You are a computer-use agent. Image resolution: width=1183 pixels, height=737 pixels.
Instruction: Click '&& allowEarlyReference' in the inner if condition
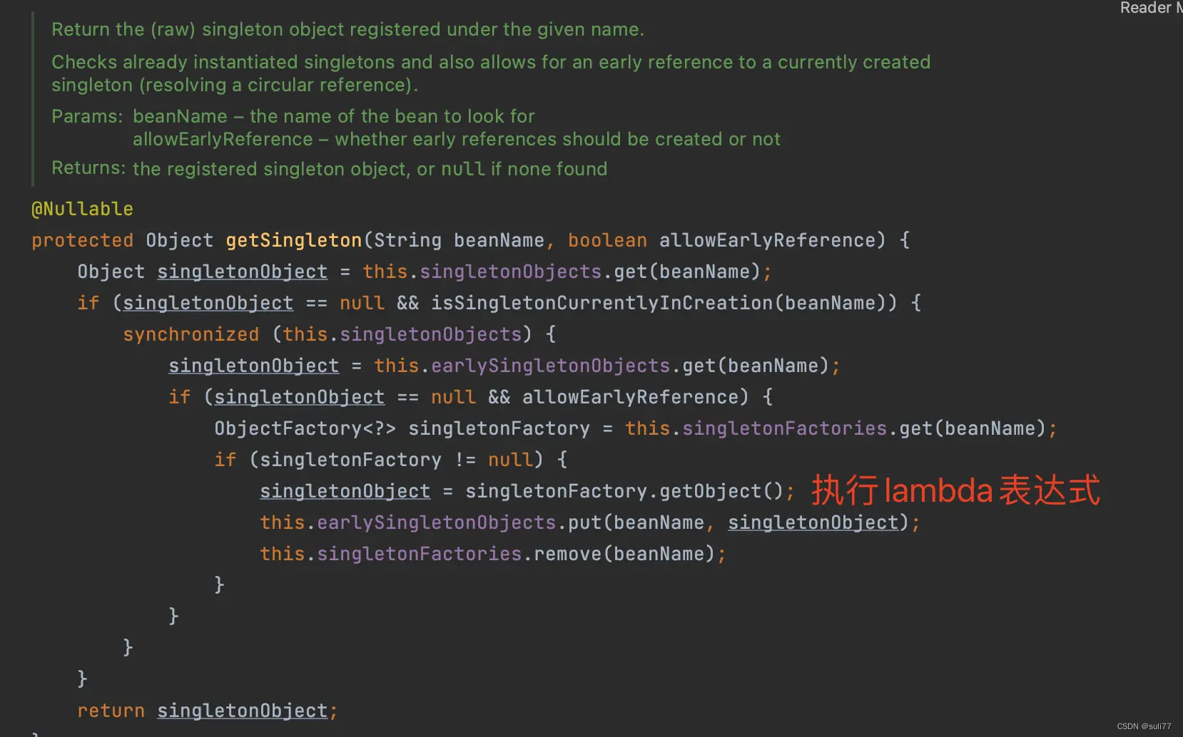tap(613, 397)
